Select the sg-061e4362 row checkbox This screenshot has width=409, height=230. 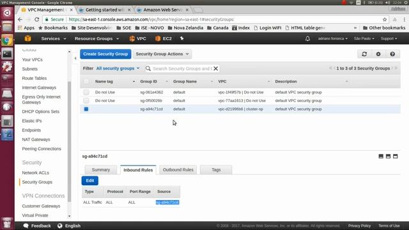86,92
